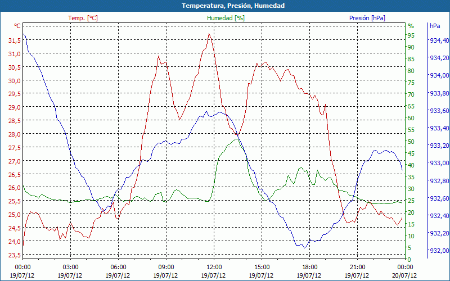Click the red temperature peak near 12:00
The image size is (450, 281).
click(x=209, y=34)
